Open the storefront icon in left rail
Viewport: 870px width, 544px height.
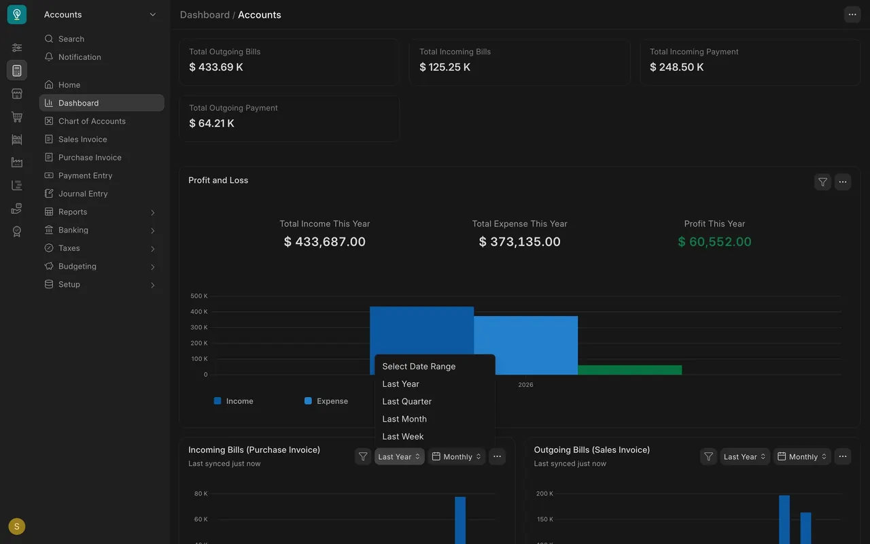click(17, 94)
